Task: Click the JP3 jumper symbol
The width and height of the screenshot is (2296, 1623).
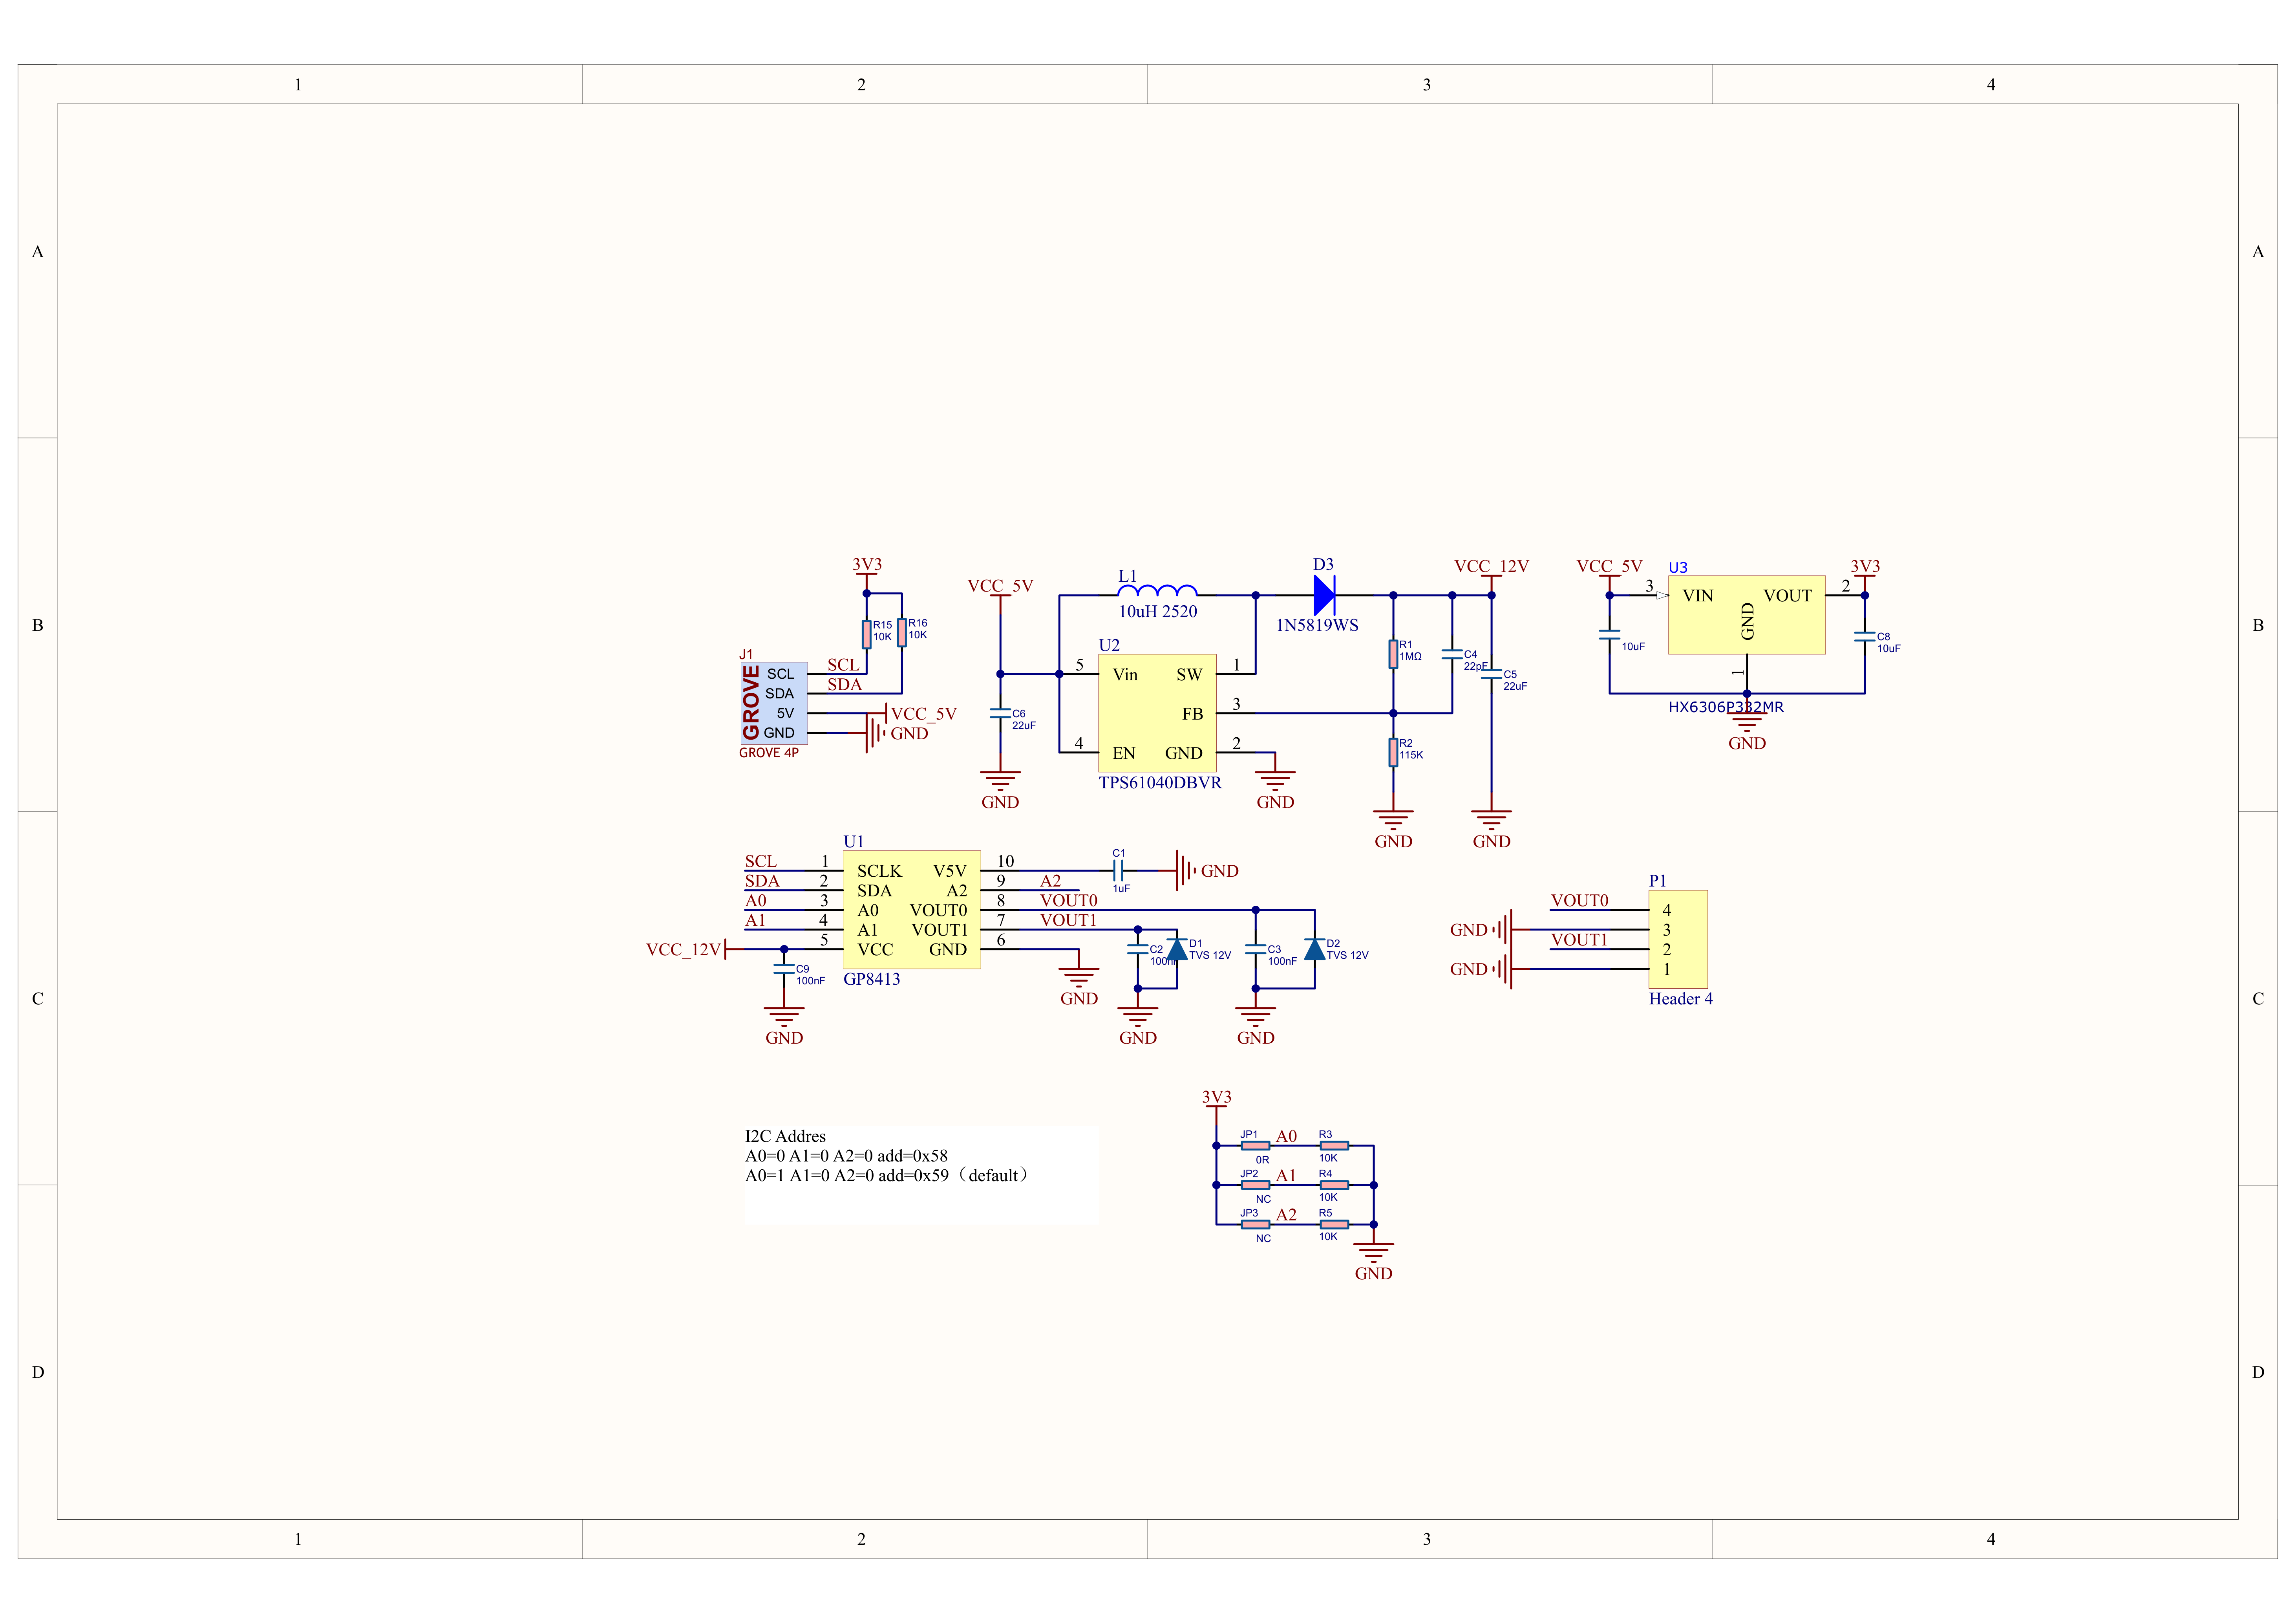Action: tap(1255, 1224)
